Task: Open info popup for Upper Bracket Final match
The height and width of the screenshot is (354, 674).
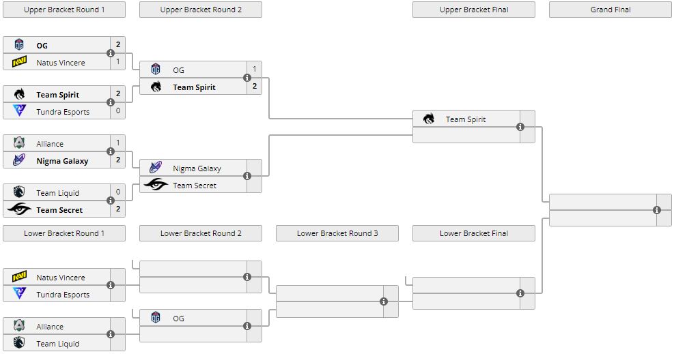Action: coord(520,127)
